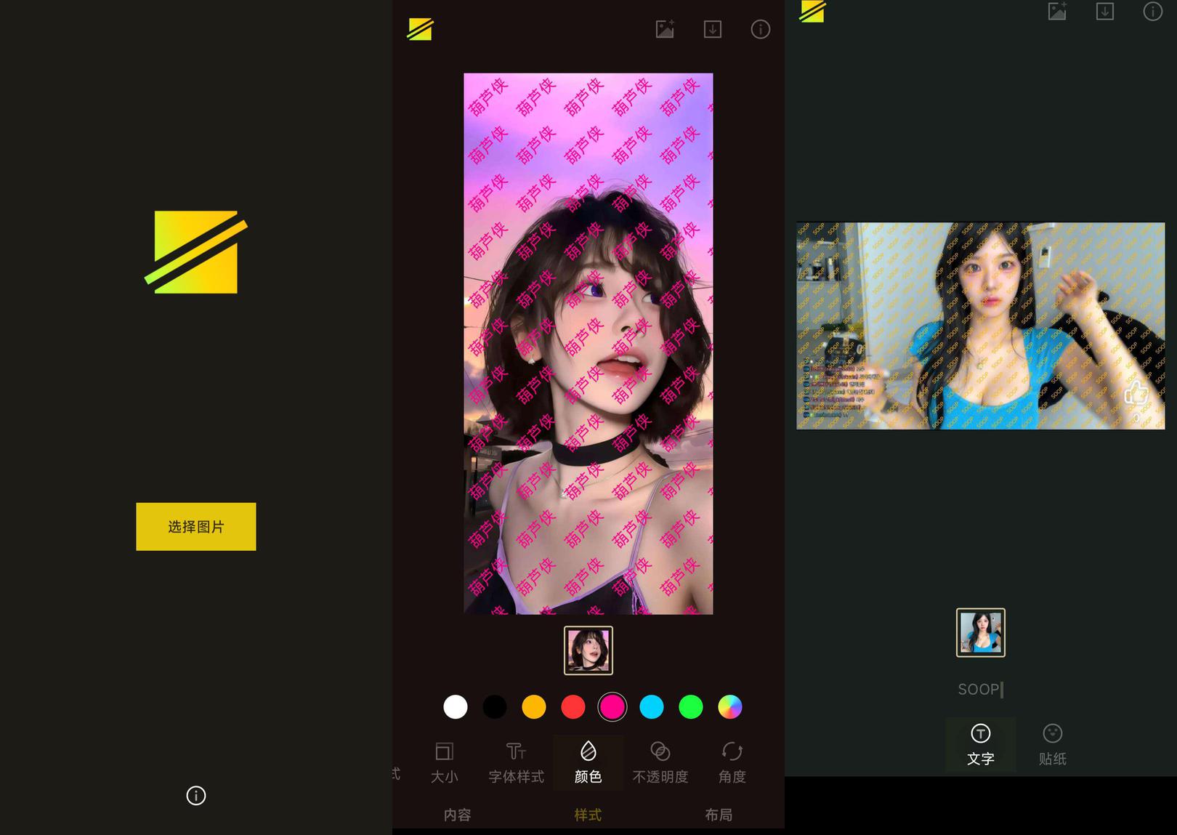Select the green color swatch
The height and width of the screenshot is (835, 1177).
pyautogui.click(x=691, y=706)
